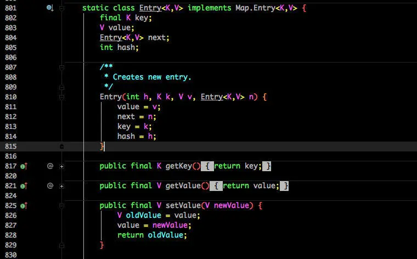Click the @ annotation icon on line 817
This screenshot has height=259, width=417.
pos(50,166)
